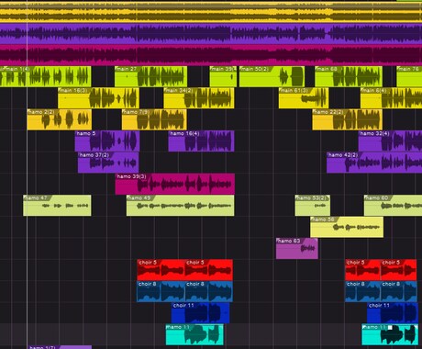Image resolution: width=422 pixels, height=349 pixels.
Task: Select the purple 'hamo 37(2)' clip
Action: click(108, 163)
